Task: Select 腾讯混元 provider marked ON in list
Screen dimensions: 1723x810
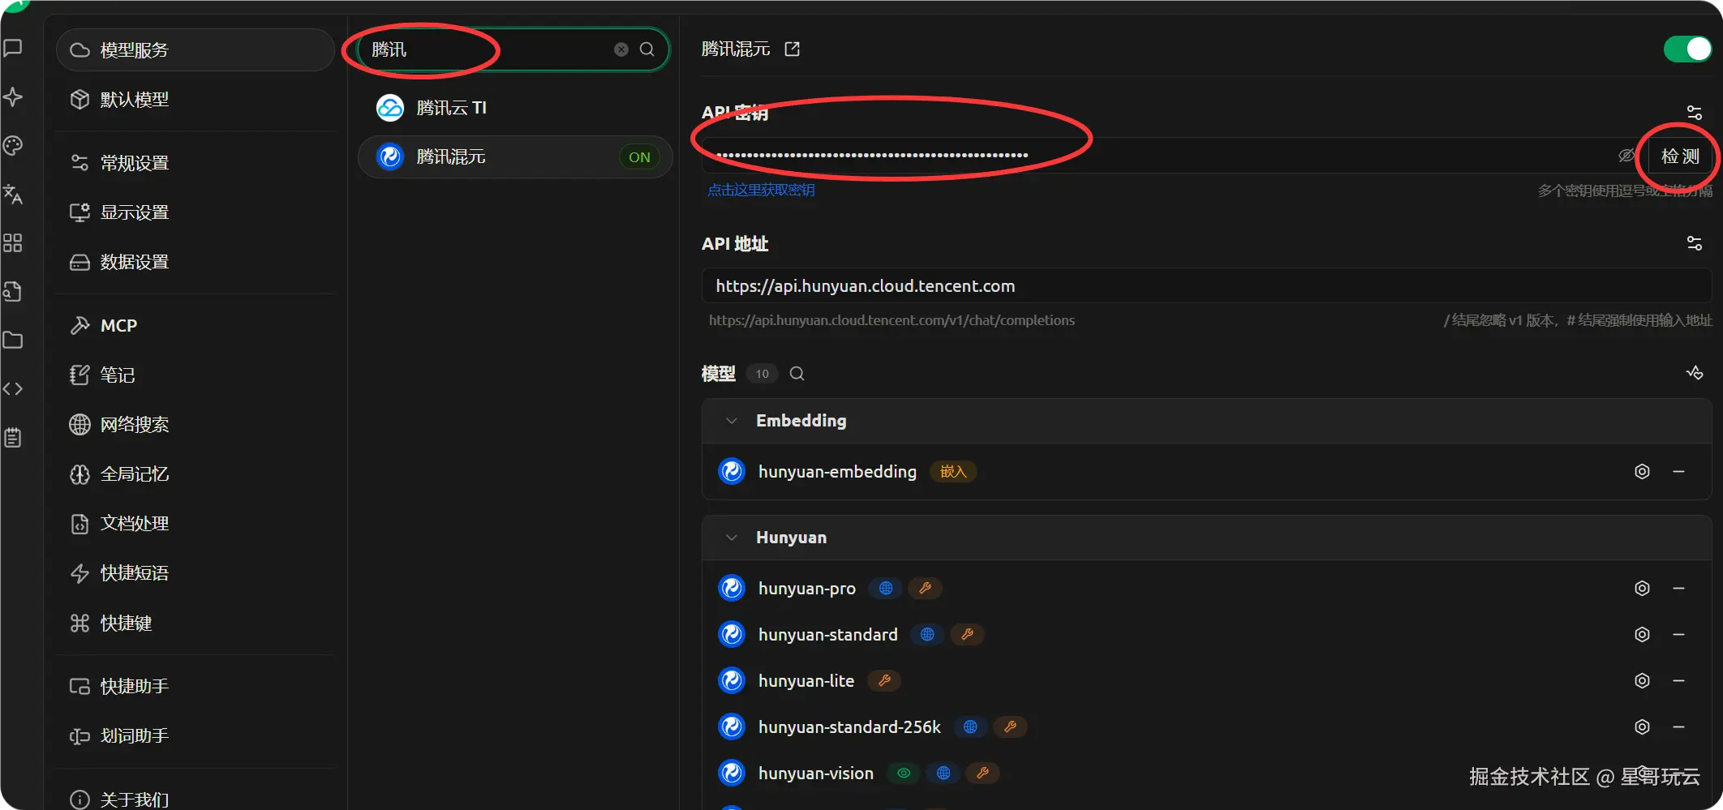Action: 515,157
